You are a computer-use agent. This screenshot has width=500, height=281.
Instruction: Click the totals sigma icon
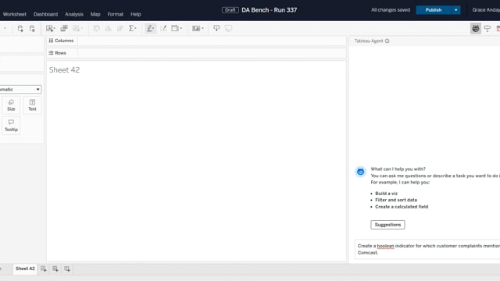[131, 28]
